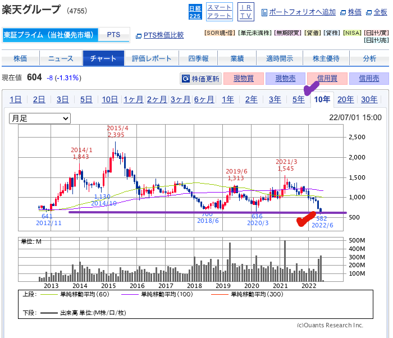
Task: Select 東証プライム market tab
Action: (51, 35)
